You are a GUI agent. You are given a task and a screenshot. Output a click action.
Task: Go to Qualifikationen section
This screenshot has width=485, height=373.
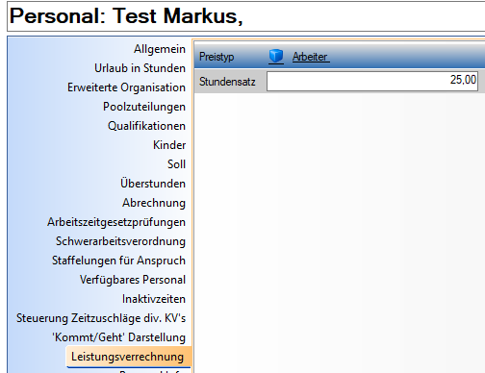click(146, 126)
